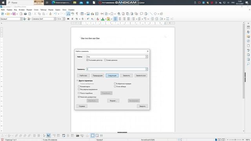Click the Find All button (Найти все)
The width and height of the screenshot is (251, 141).
pyautogui.click(x=83, y=76)
